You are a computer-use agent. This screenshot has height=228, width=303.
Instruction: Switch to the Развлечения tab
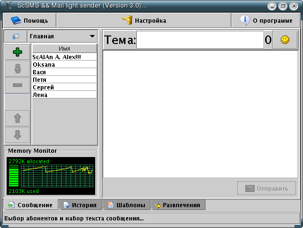[178, 205]
